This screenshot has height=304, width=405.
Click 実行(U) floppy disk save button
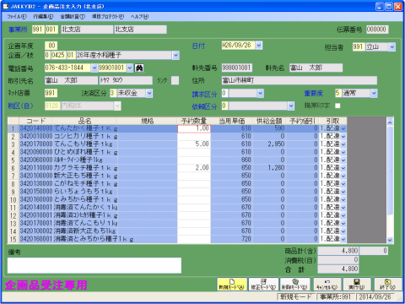[x=357, y=284]
